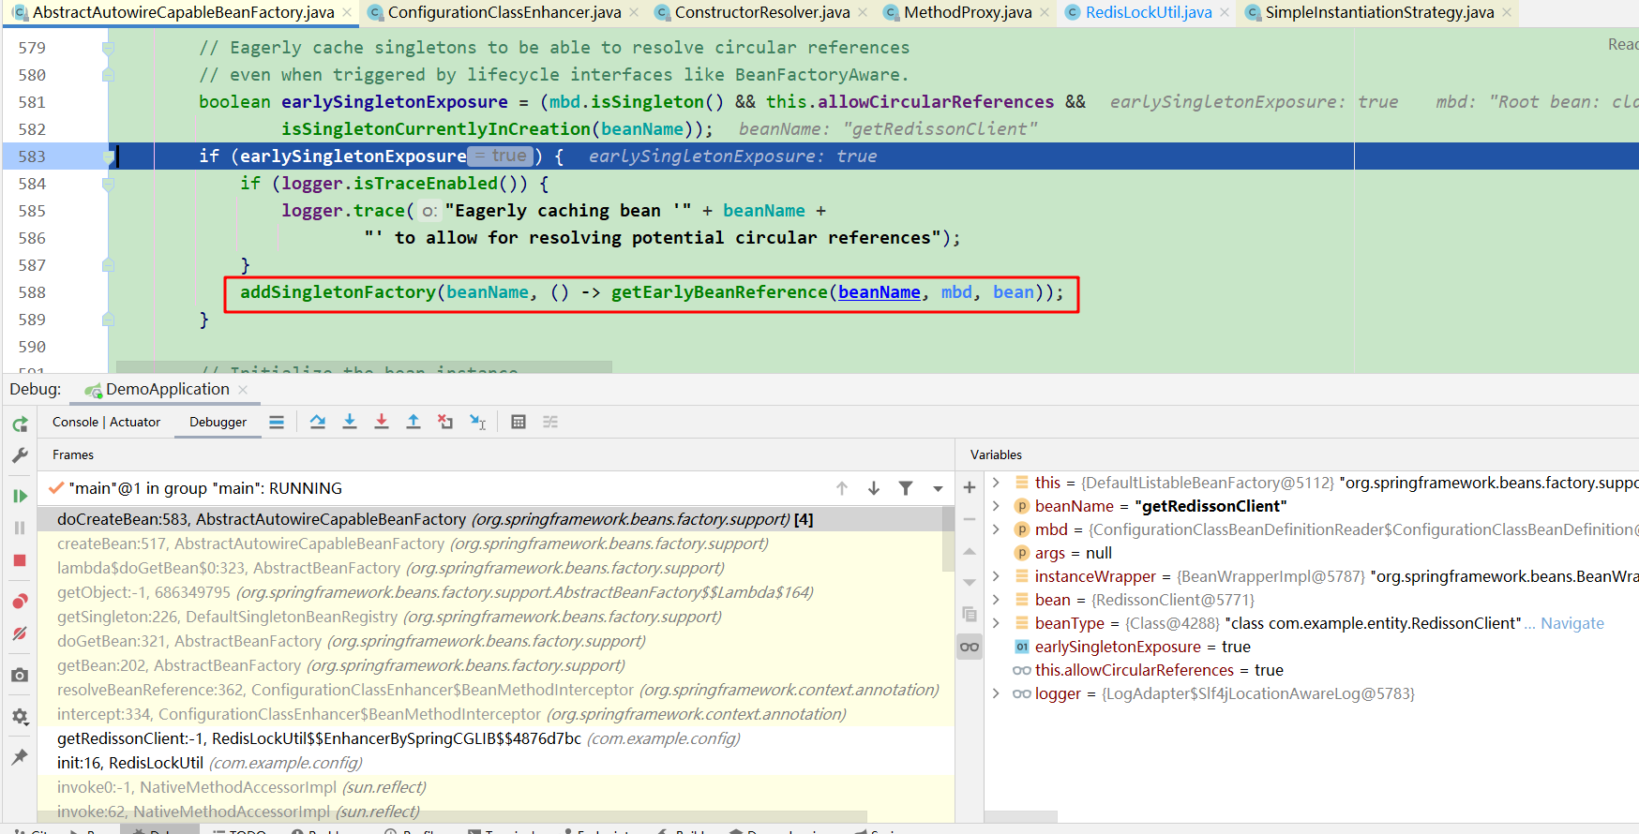Screen dimensions: 1639x834
Task: Expand the beanType variable node
Action: (996, 623)
